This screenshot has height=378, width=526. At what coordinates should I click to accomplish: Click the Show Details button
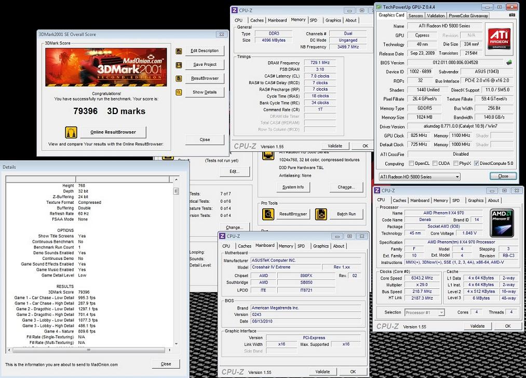[x=205, y=92]
